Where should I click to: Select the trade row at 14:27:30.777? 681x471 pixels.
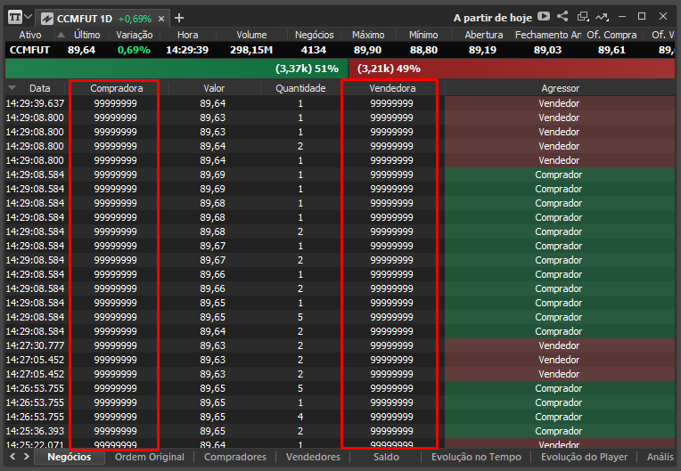point(340,345)
